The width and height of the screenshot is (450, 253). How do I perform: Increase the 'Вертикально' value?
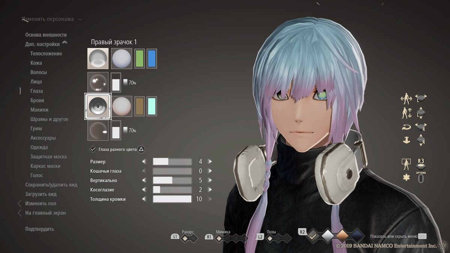point(210,180)
